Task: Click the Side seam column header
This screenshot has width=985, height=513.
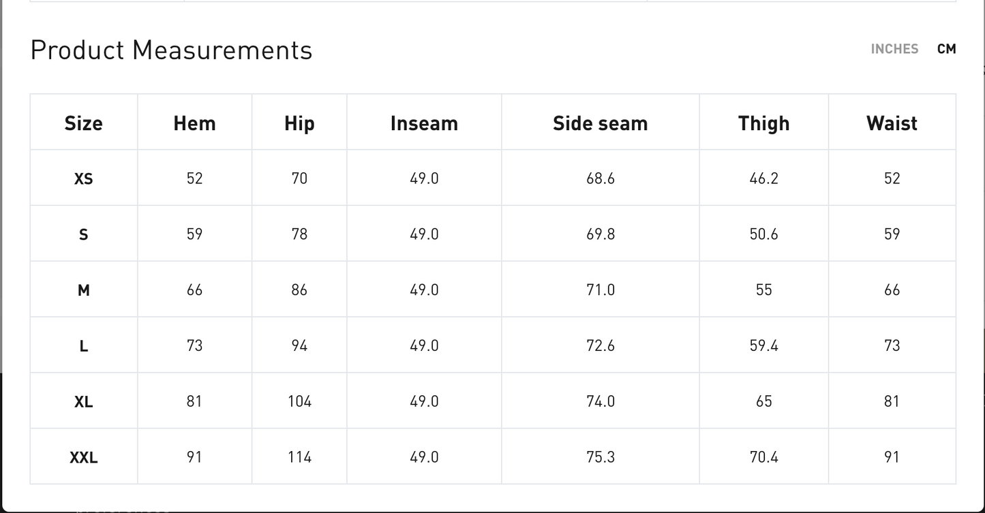Action: click(600, 123)
